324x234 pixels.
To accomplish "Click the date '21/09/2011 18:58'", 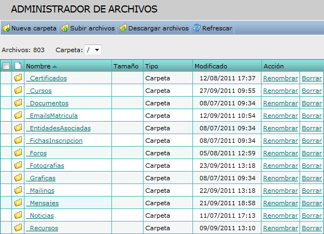I will tap(227, 203).
